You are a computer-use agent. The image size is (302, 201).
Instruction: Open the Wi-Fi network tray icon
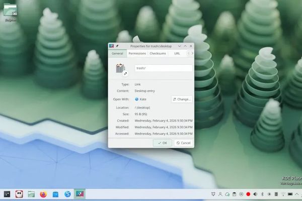click(283, 194)
